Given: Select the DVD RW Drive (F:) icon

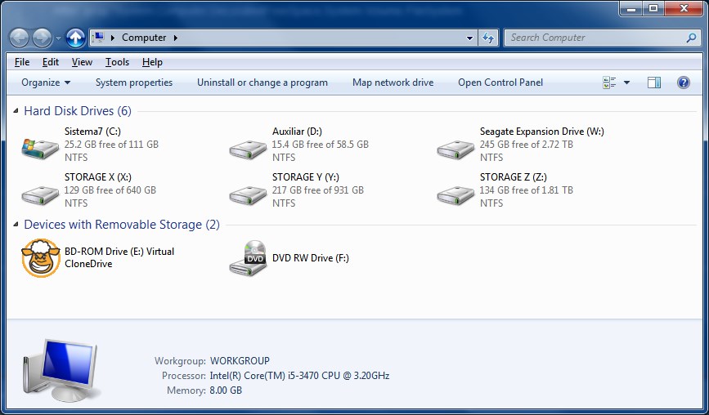Looking at the screenshot, I should (248, 258).
